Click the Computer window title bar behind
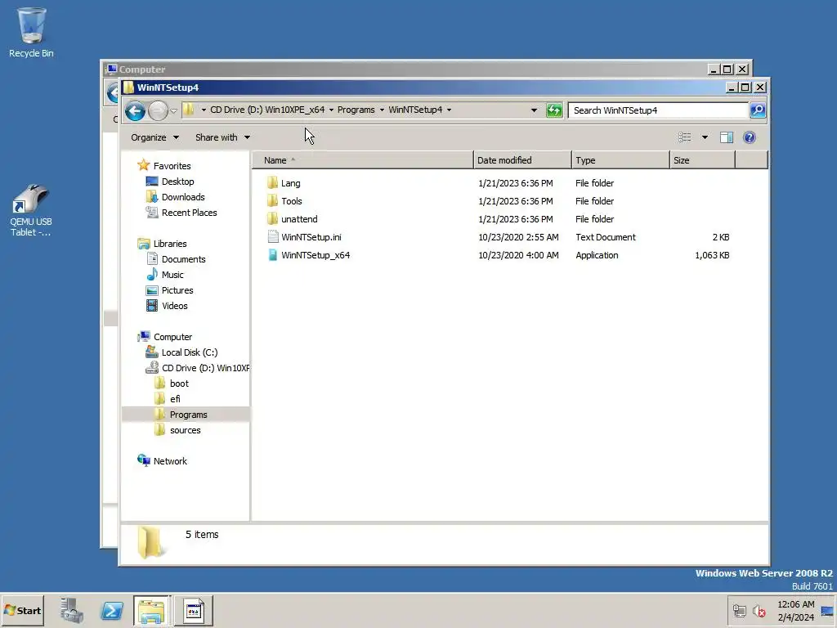Viewport: 837px width, 628px height. click(x=405, y=70)
